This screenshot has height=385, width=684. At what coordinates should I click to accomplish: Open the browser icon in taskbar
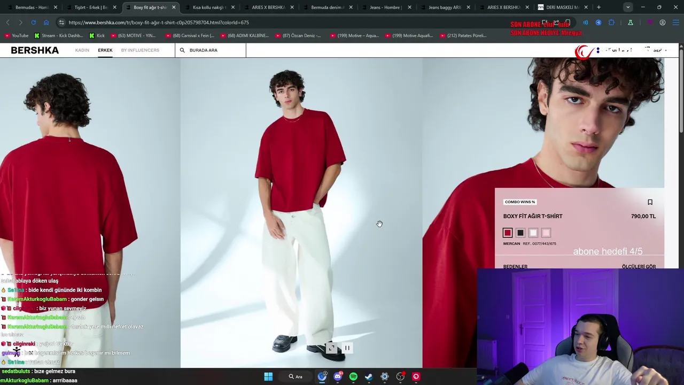pos(322,376)
